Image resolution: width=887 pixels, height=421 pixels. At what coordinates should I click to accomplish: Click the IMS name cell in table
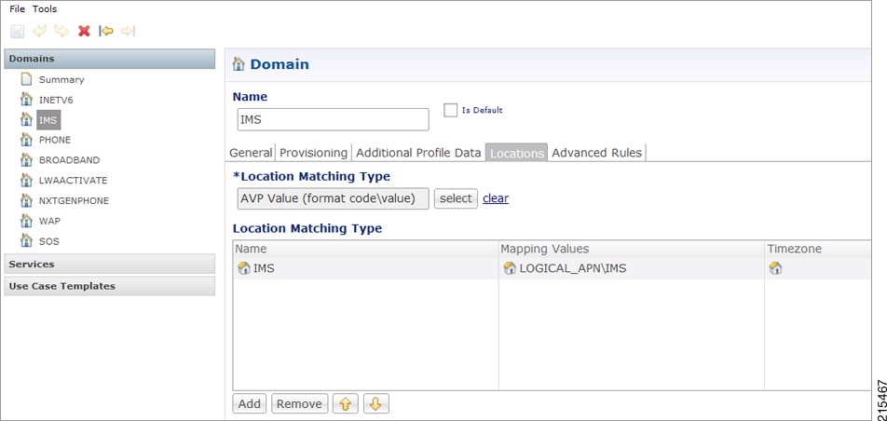[365, 269]
